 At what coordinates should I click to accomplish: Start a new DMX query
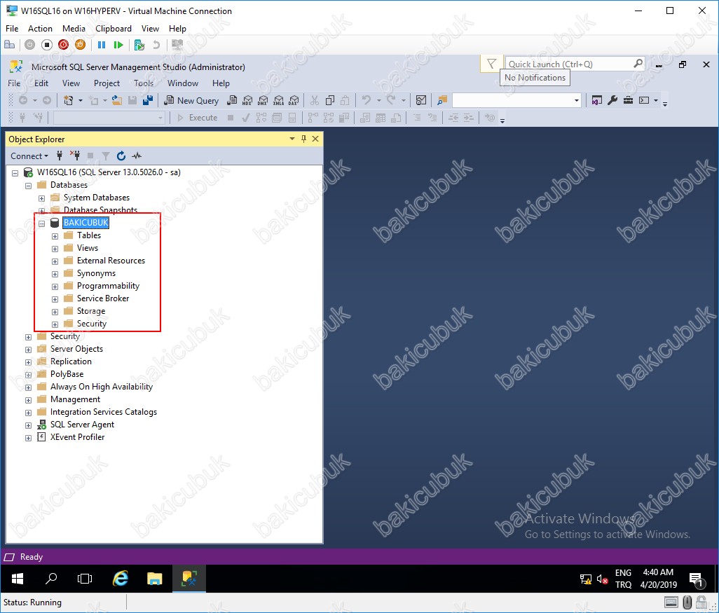263,100
